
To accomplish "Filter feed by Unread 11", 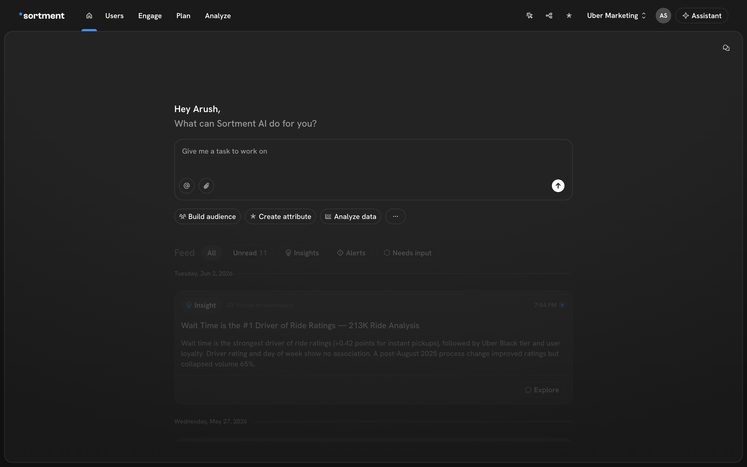I will (x=250, y=253).
